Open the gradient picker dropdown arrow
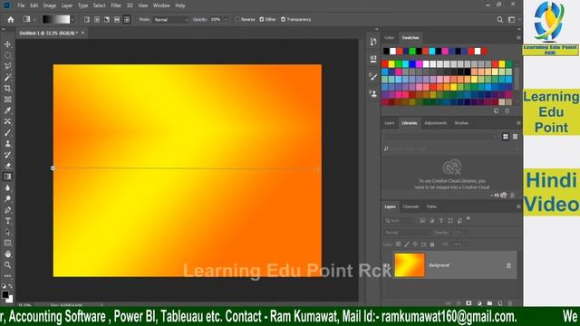 coord(72,20)
